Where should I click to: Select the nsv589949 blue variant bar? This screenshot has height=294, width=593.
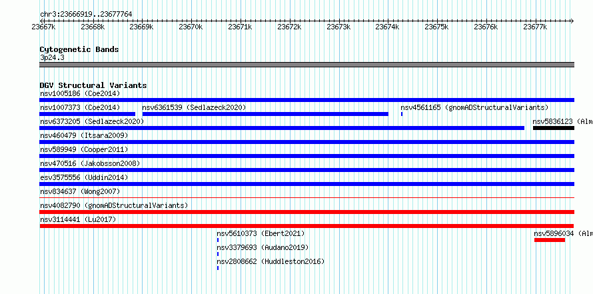pyautogui.click(x=306, y=156)
